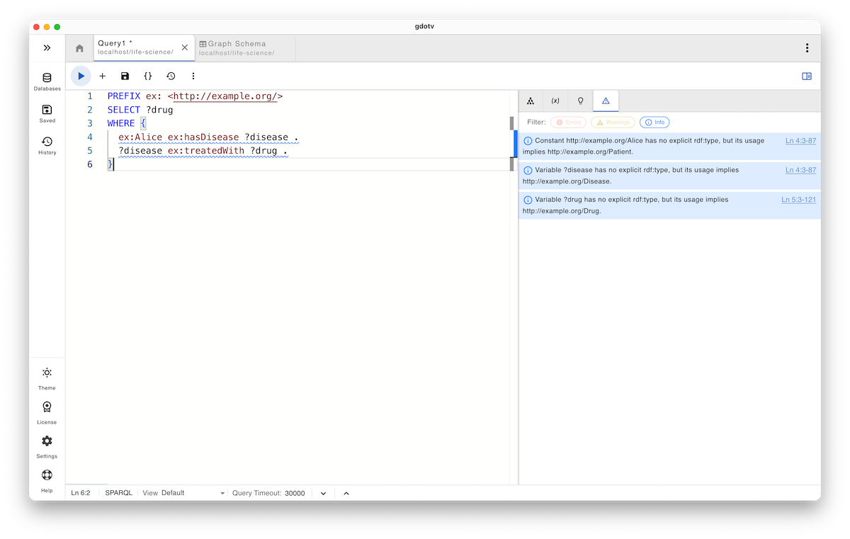Screen dimensions: 850x539
Task: Open the lightbulb suggestions panel tab
Action: (x=580, y=101)
